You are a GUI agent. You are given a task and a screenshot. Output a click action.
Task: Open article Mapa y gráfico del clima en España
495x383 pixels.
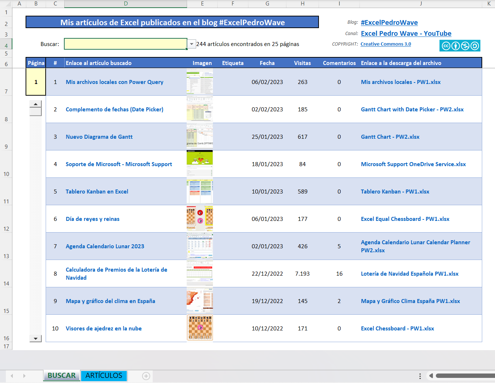tap(110, 301)
